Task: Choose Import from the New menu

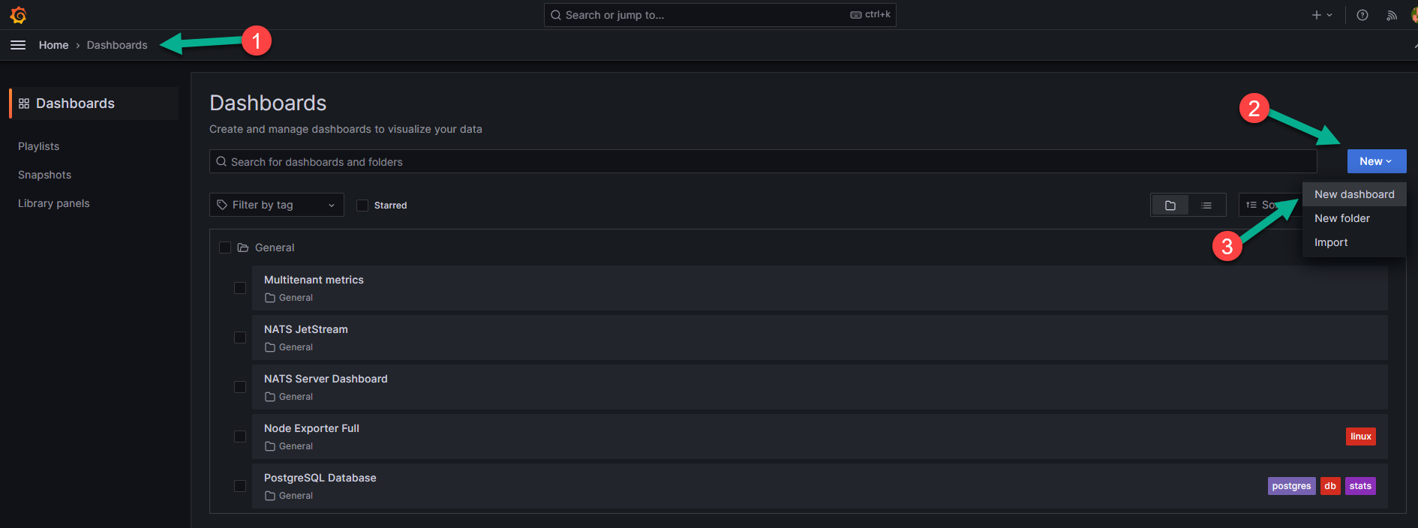Action: click(1331, 242)
